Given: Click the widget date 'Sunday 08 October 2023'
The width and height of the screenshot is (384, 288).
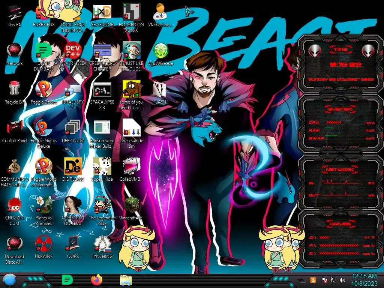Looking at the screenshot, I should [x=341, y=79].
